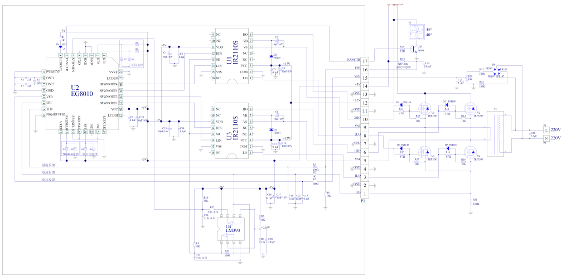This screenshot has height=280, width=571.
Task: Select the EG8010 chip U2
Action: [x=82, y=91]
